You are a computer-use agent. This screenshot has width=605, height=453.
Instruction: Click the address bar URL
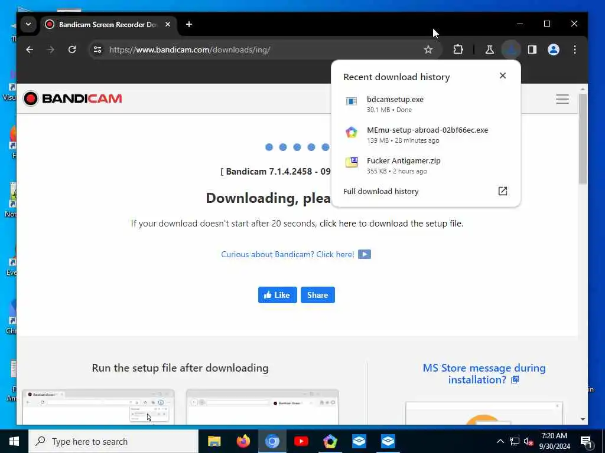coord(190,50)
